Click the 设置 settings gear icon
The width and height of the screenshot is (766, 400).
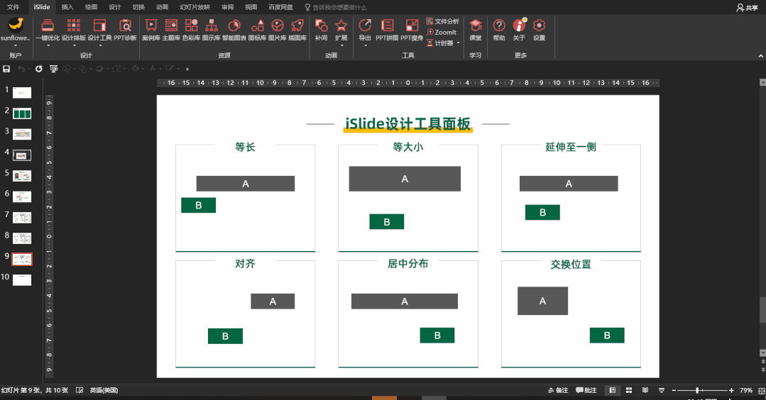pos(539,30)
